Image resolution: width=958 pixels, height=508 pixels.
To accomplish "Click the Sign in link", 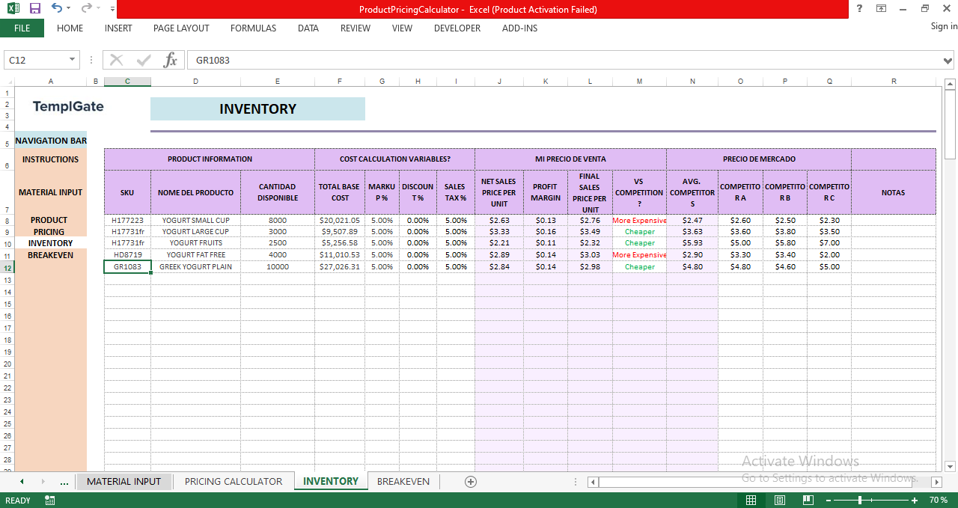I will (944, 26).
